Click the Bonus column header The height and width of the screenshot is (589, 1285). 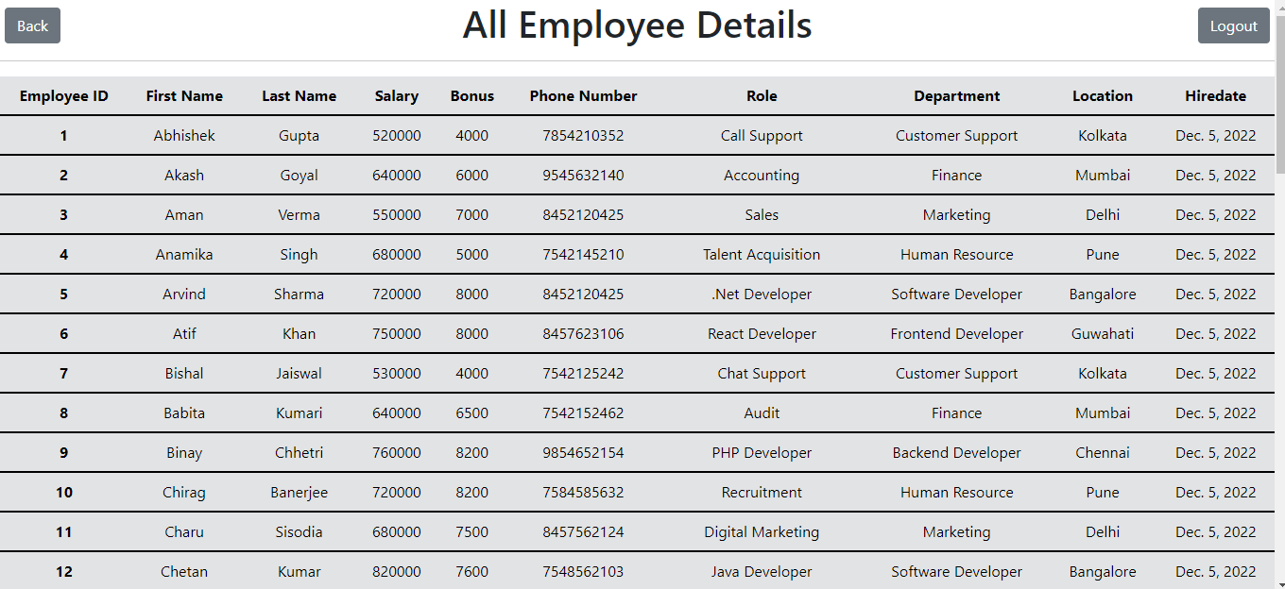tap(472, 96)
